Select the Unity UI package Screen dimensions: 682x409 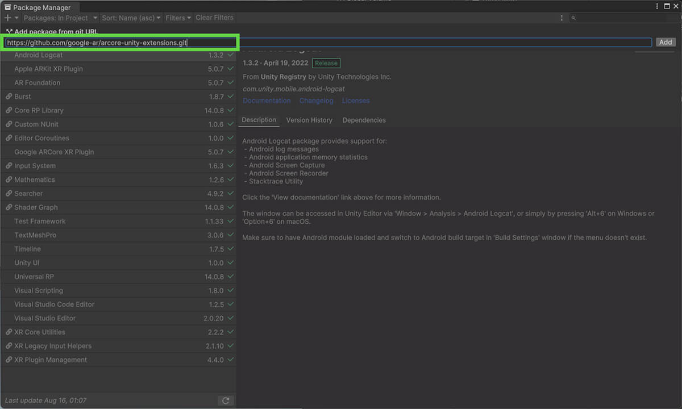pos(118,262)
